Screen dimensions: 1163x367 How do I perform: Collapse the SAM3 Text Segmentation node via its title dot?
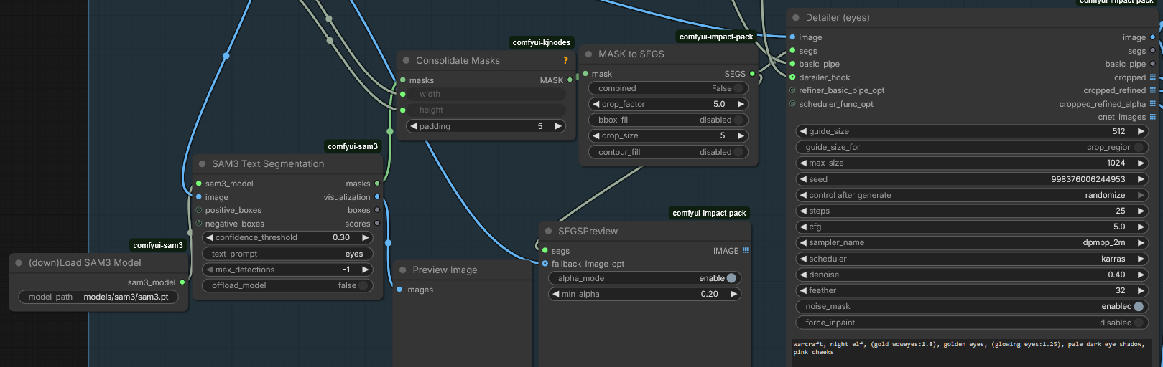pyautogui.click(x=203, y=164)
